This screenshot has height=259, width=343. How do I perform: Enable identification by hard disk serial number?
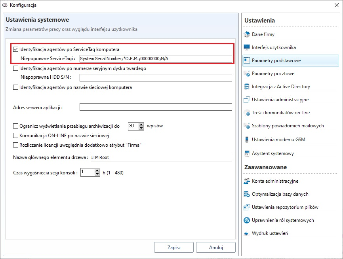[x=16, y=68]
